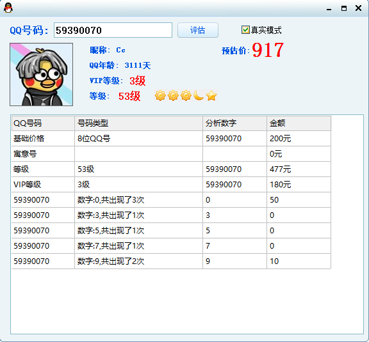This screenshot has height=342, width=369.
Task: Click the 号码类型 column header
Action: 138,123
